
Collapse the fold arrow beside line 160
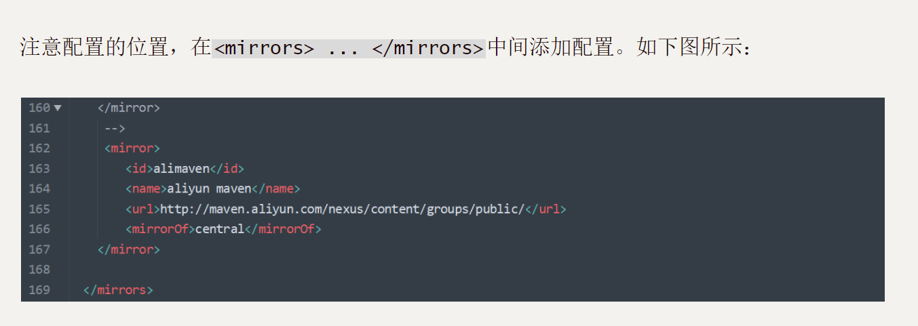coord(58,108)
